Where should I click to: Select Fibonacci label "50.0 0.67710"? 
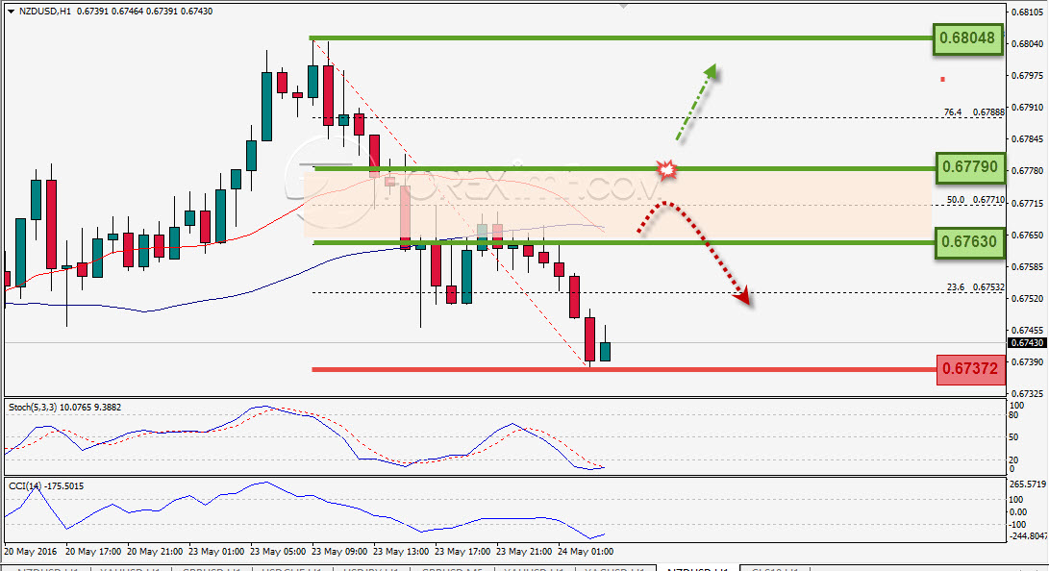(x=975, y=199)
